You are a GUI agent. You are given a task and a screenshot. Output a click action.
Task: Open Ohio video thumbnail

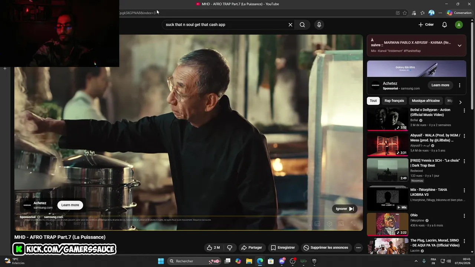point(387,224)
